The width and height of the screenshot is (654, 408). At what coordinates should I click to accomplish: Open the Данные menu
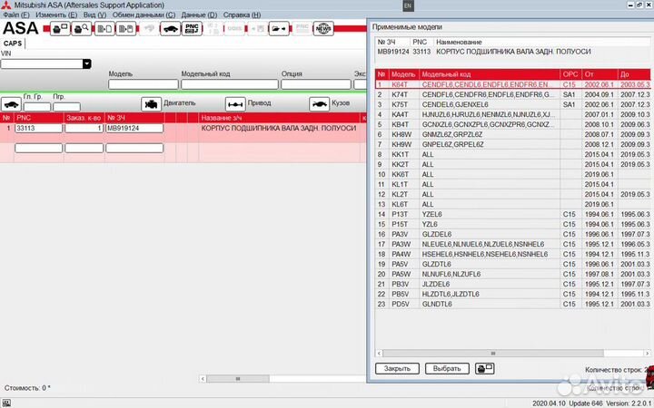pyautogui.click(x=199, y=15)
